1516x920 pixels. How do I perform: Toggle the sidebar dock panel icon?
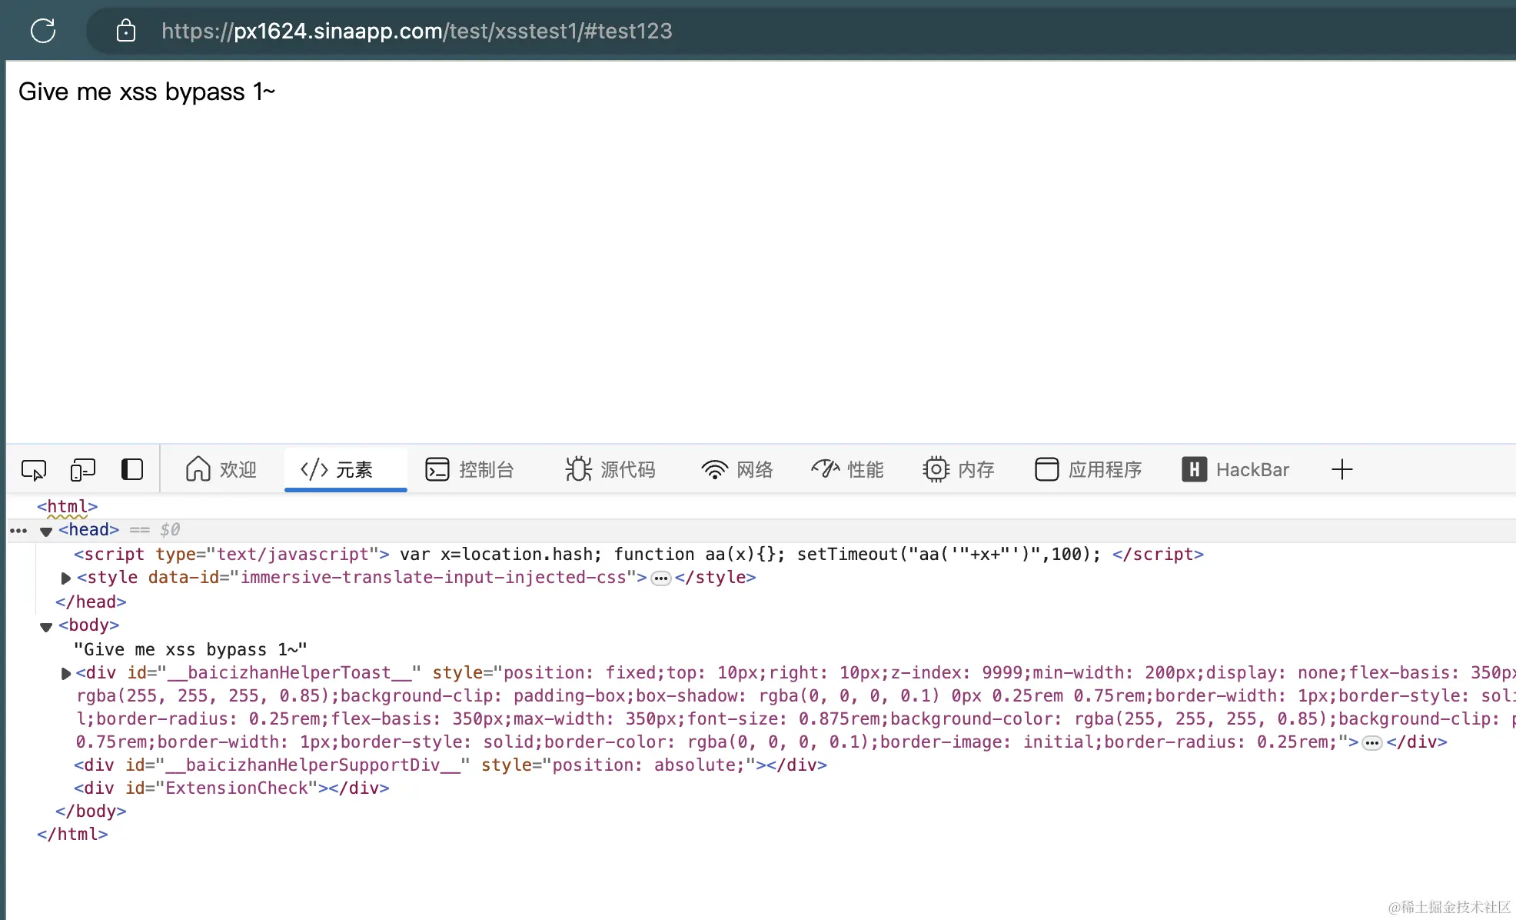[132, 469]
